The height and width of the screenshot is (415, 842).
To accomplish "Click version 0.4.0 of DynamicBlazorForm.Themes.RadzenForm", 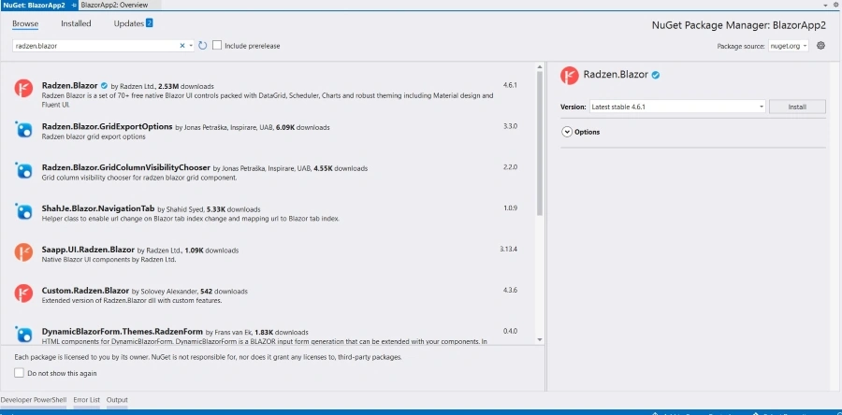I will [x=510, y=331].
